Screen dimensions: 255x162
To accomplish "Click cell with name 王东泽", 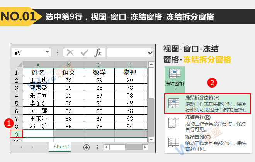I will pos(38,119).
